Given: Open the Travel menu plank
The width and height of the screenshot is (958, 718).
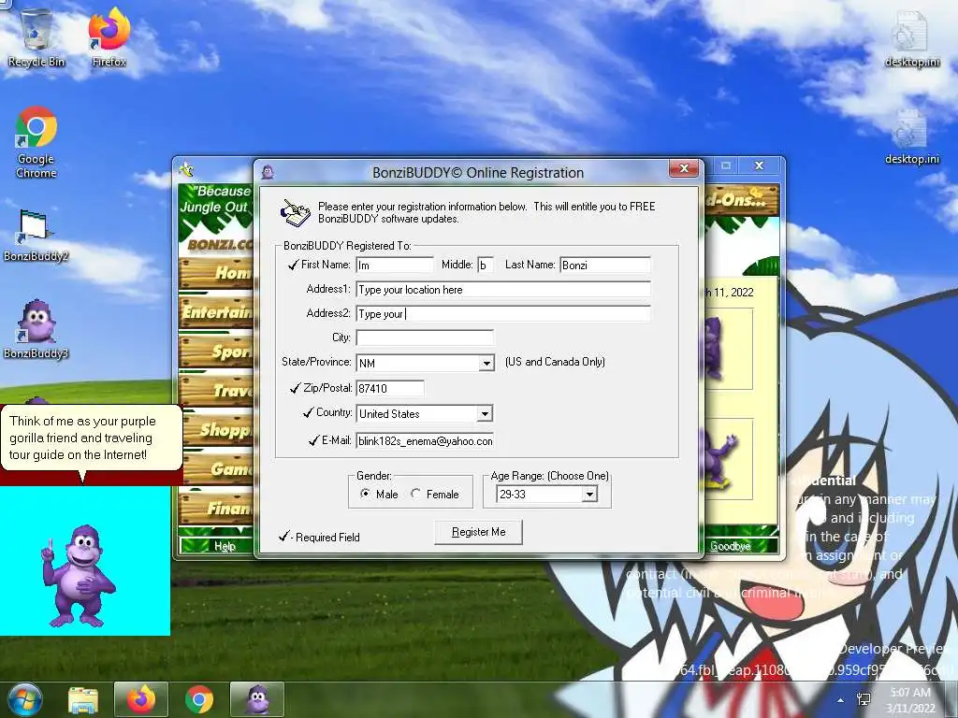Looking at the screenshot, I should (x=216, y=390).
